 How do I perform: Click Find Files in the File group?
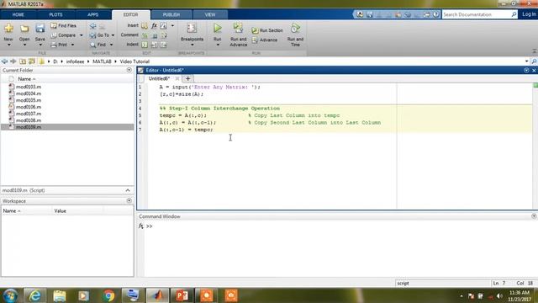(x=64, y=26)
